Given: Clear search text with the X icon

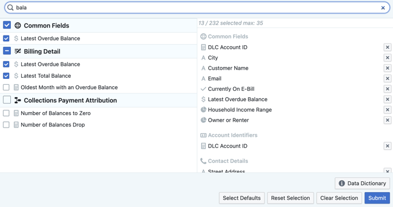Looking at the screenshot, I should (x=383, y=8).
